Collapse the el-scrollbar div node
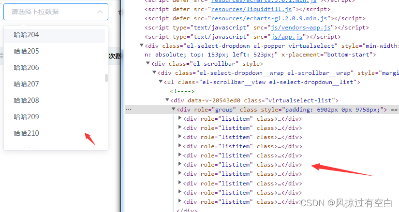Viewport: 399px width, 212px height. [x=148, y=63]
